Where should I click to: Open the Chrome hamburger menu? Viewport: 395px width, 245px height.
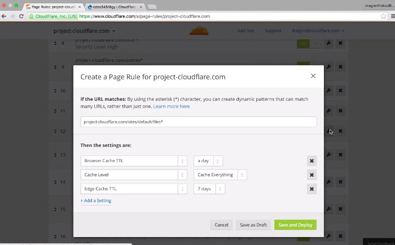pos(393,16)
